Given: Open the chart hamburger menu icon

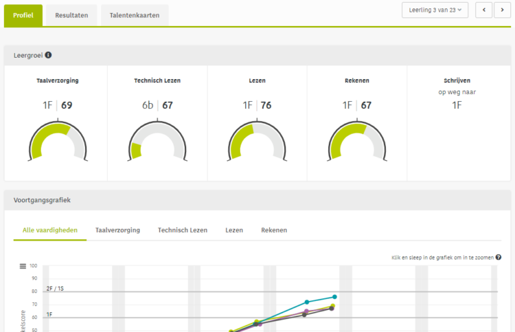Looking at the screenshot, I should point(23,266).
